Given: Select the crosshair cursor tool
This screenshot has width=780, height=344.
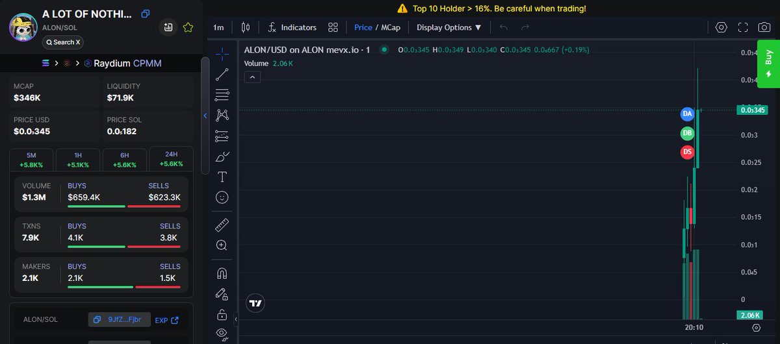Looking at the screenshot, I should point(222,53).
